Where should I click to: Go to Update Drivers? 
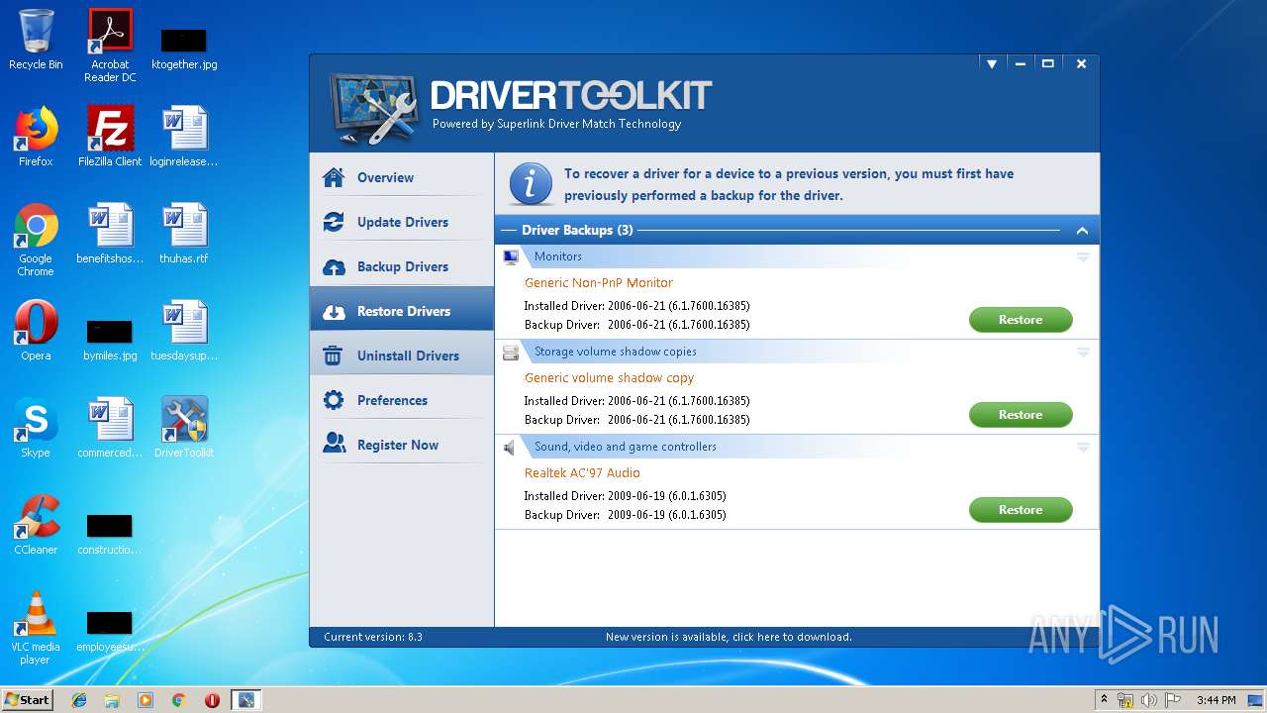(402, 222)
